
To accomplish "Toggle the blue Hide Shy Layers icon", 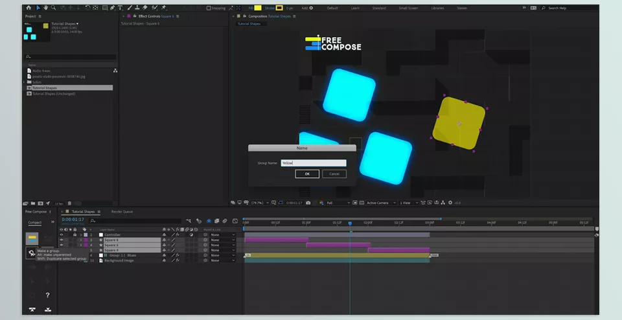I will [209, 221].
